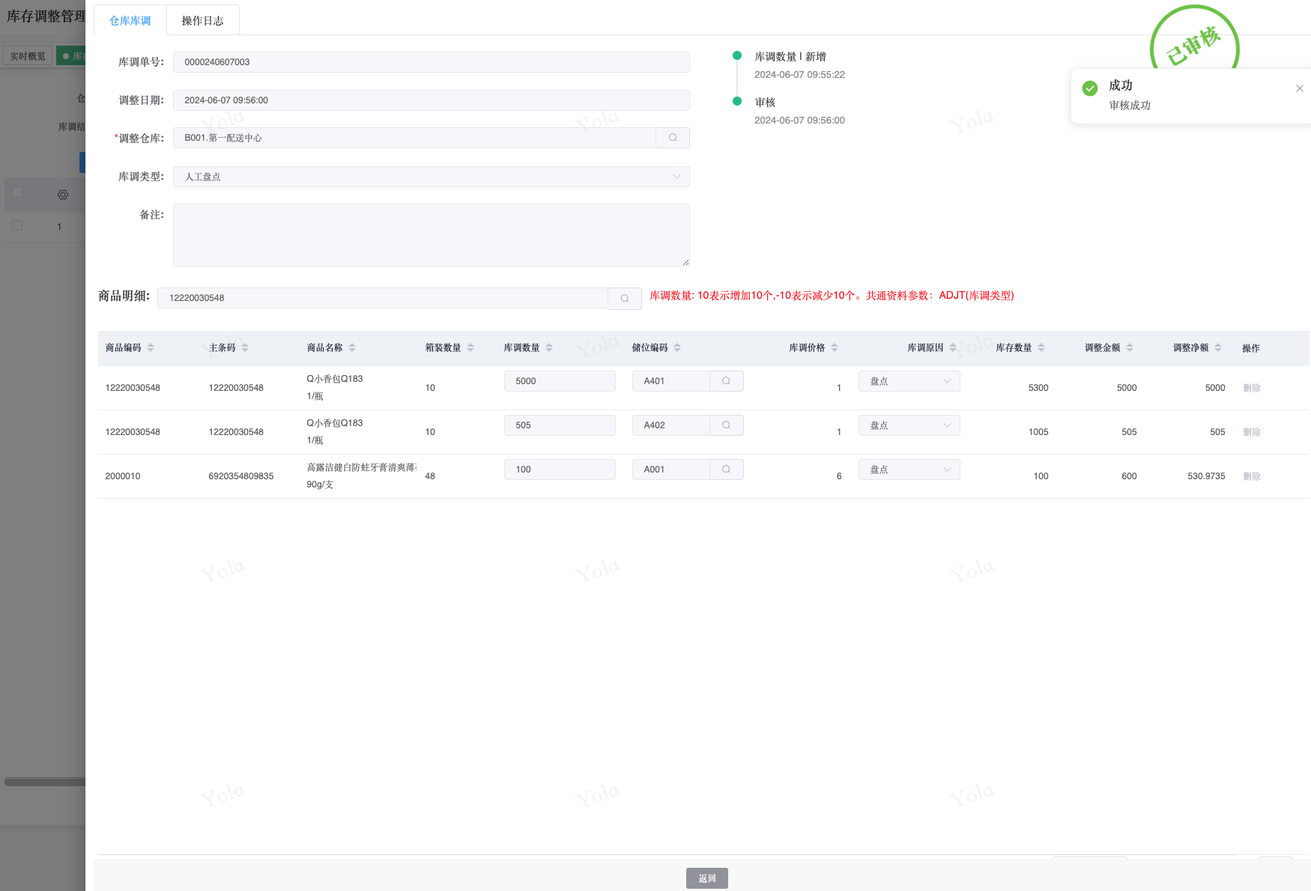Screen dimensions: 1311x891
Task: Sort by 商品名称 column
Action: click(x=352, y=347)
